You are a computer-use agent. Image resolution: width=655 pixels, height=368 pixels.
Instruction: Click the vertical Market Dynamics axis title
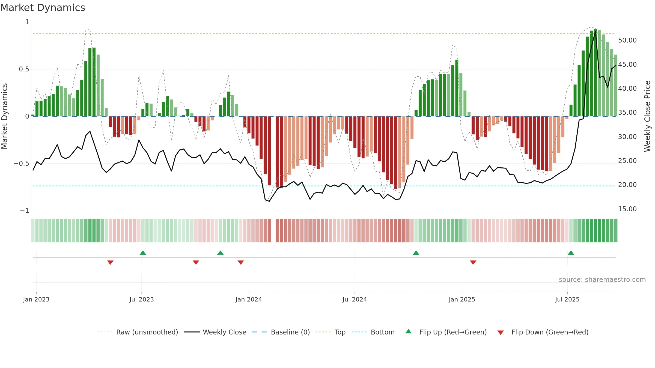pyautogui.click(x=4, y=116)
